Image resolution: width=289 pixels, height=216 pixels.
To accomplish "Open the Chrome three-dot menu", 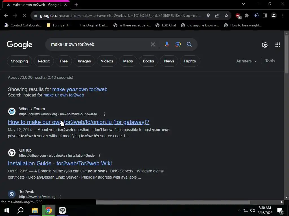I will 283,16.
